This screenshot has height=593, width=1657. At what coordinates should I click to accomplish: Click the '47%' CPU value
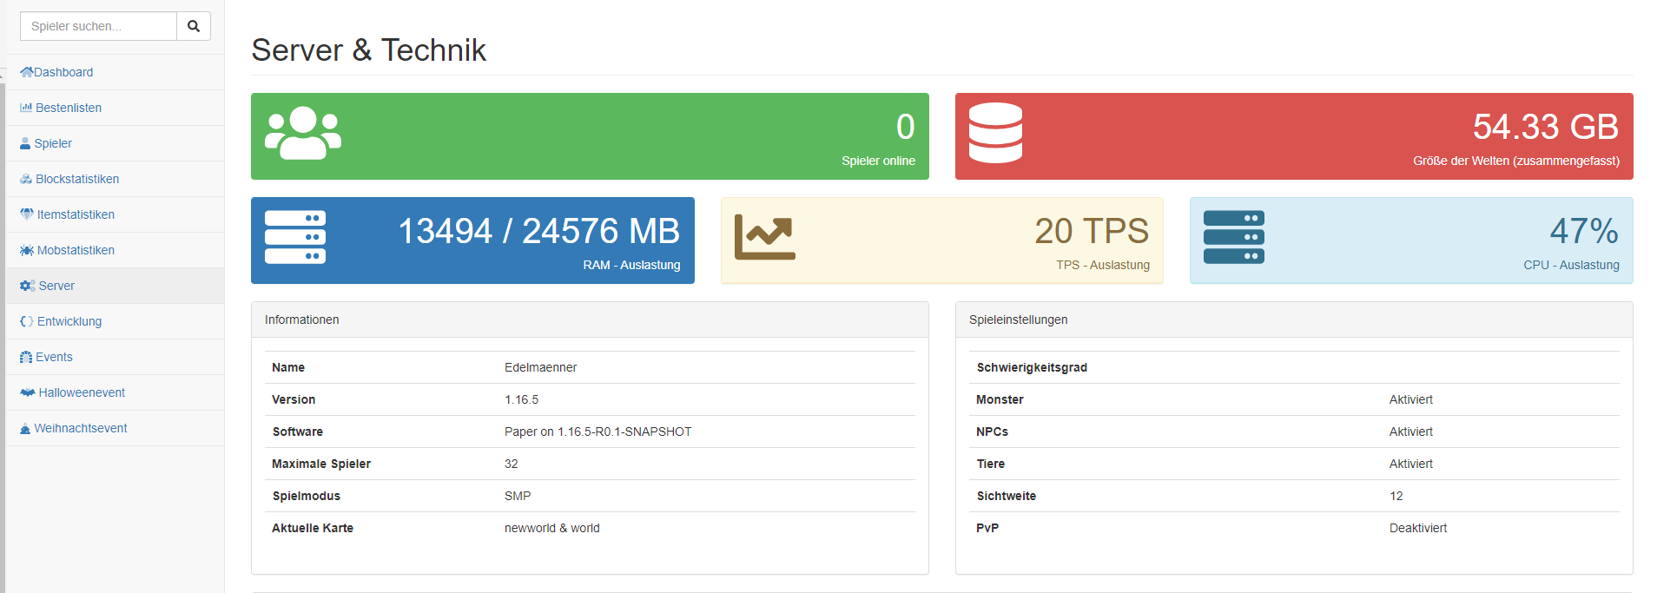click(1584, 231)
